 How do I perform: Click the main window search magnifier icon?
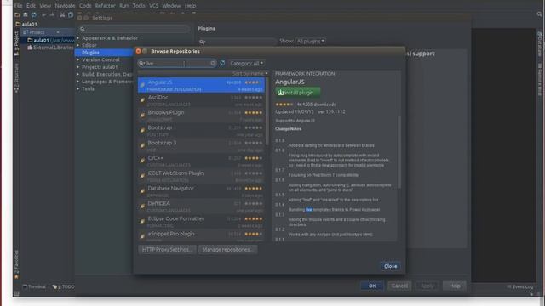coord(539,14)
